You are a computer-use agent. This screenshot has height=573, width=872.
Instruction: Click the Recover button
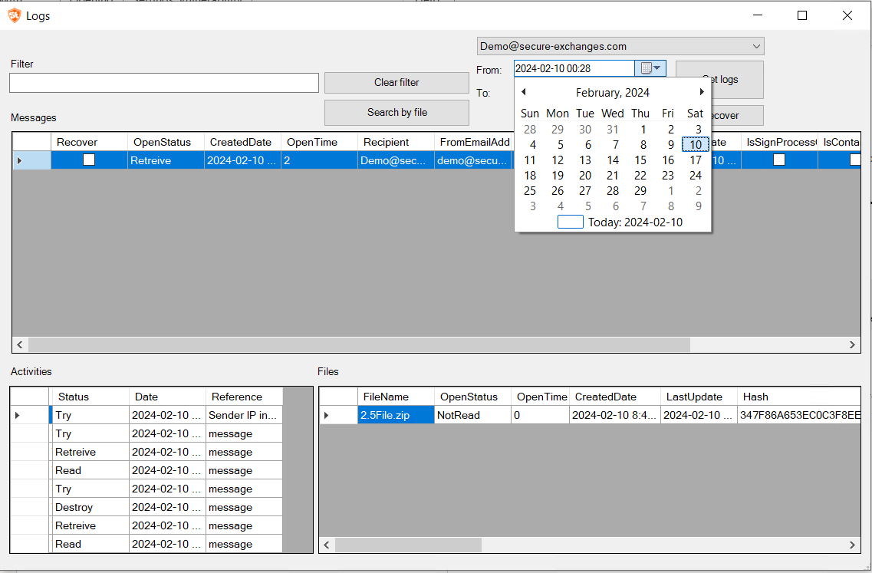click(727, 115)
